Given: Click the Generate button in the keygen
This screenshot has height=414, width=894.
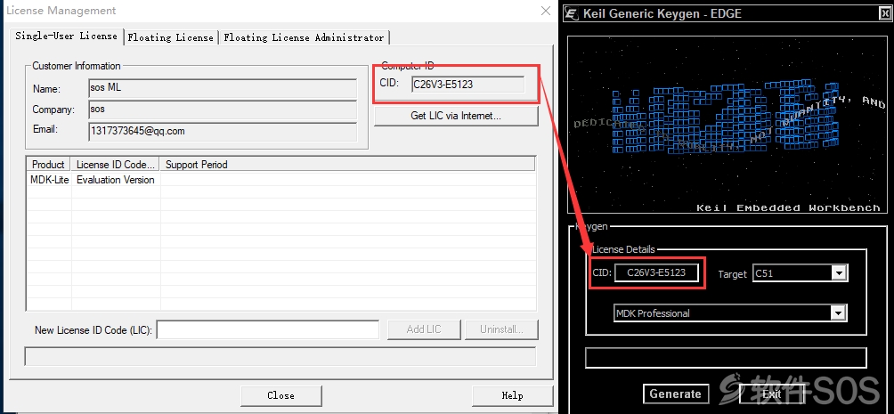Looking at the screenshot, I should (x=676, y=394).
